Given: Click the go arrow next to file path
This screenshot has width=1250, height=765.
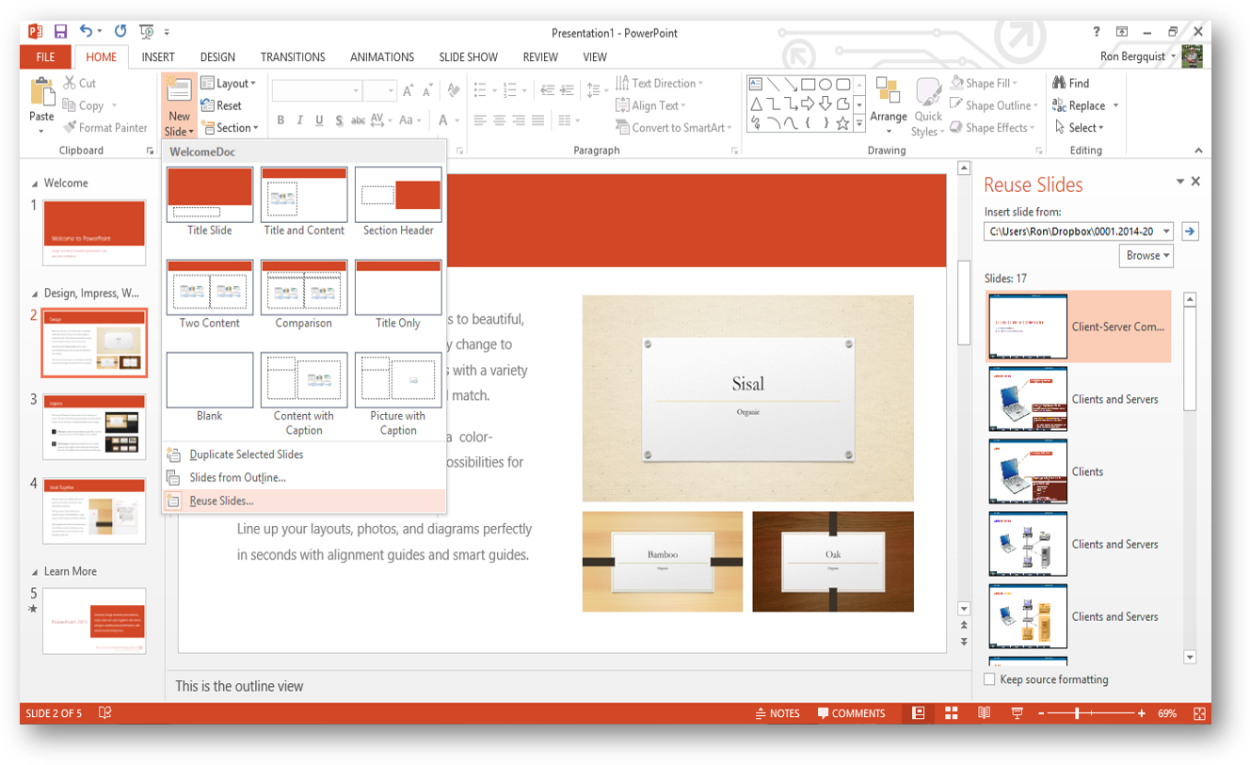Looking at the screenshot, I should click(x=1190, y=231).
